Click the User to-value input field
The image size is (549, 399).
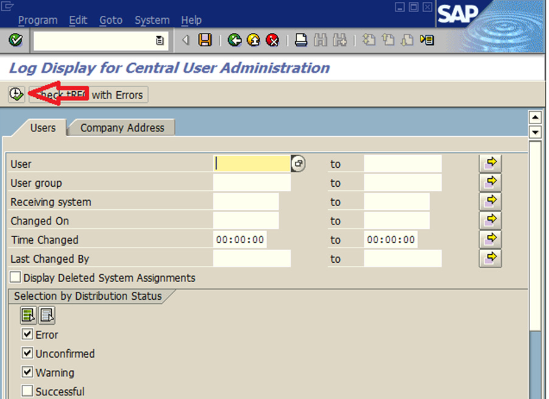[403, 164]
